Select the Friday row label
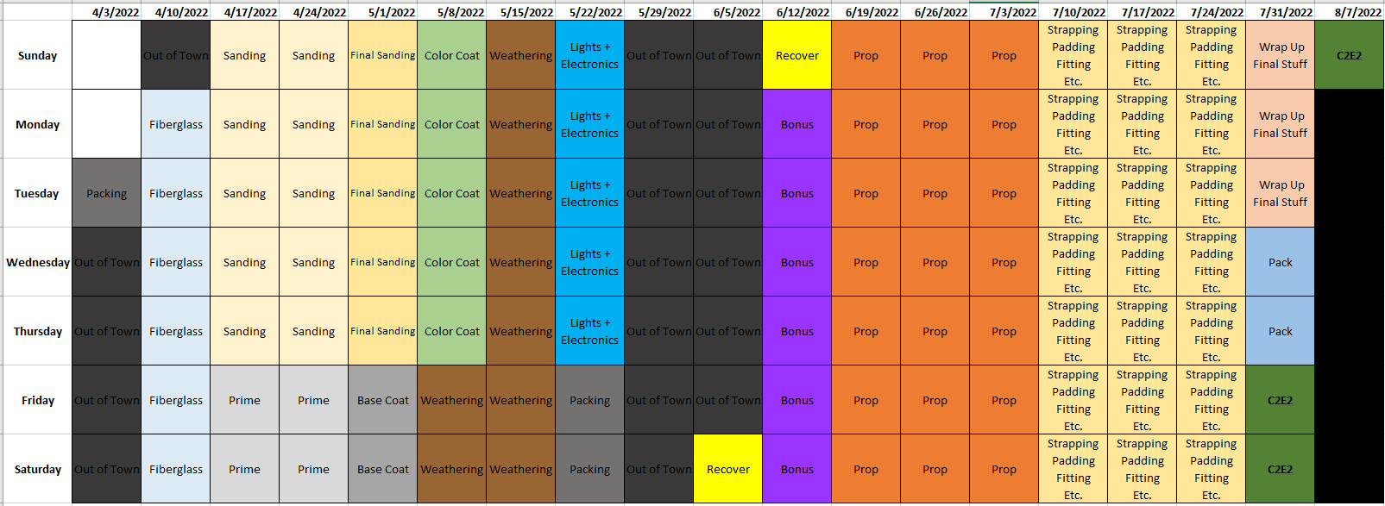 click(37, 400)
